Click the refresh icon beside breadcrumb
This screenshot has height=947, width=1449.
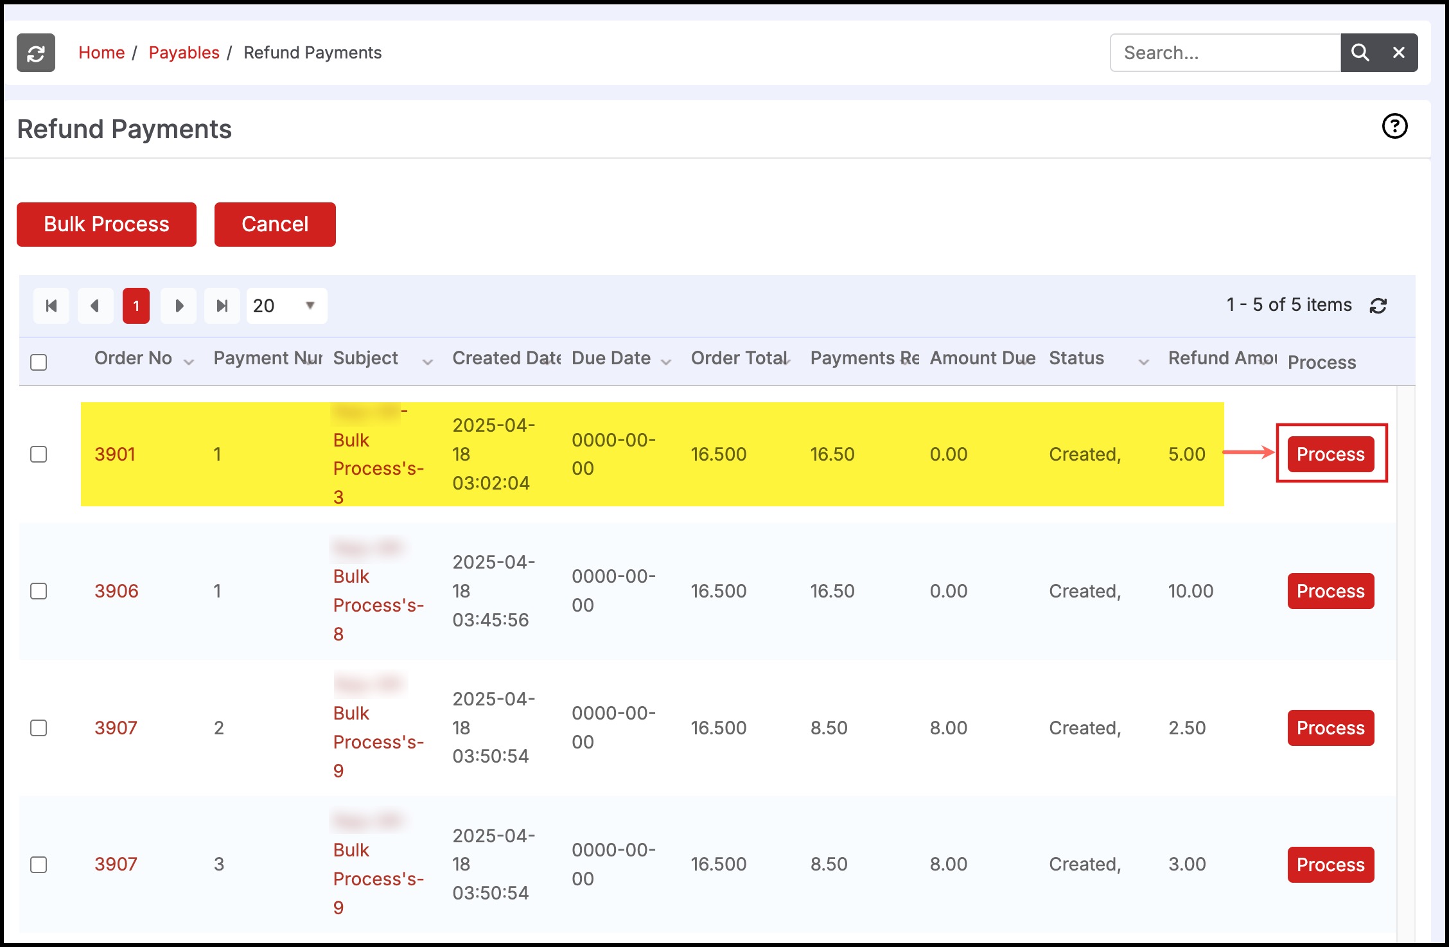click(x=36, y=53)
